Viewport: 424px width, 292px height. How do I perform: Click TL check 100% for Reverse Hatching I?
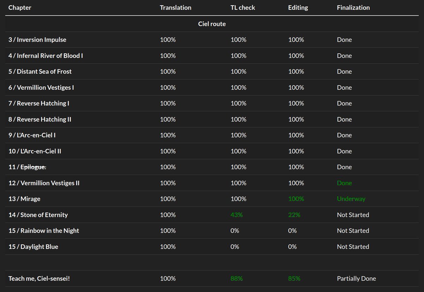[238, 103]
